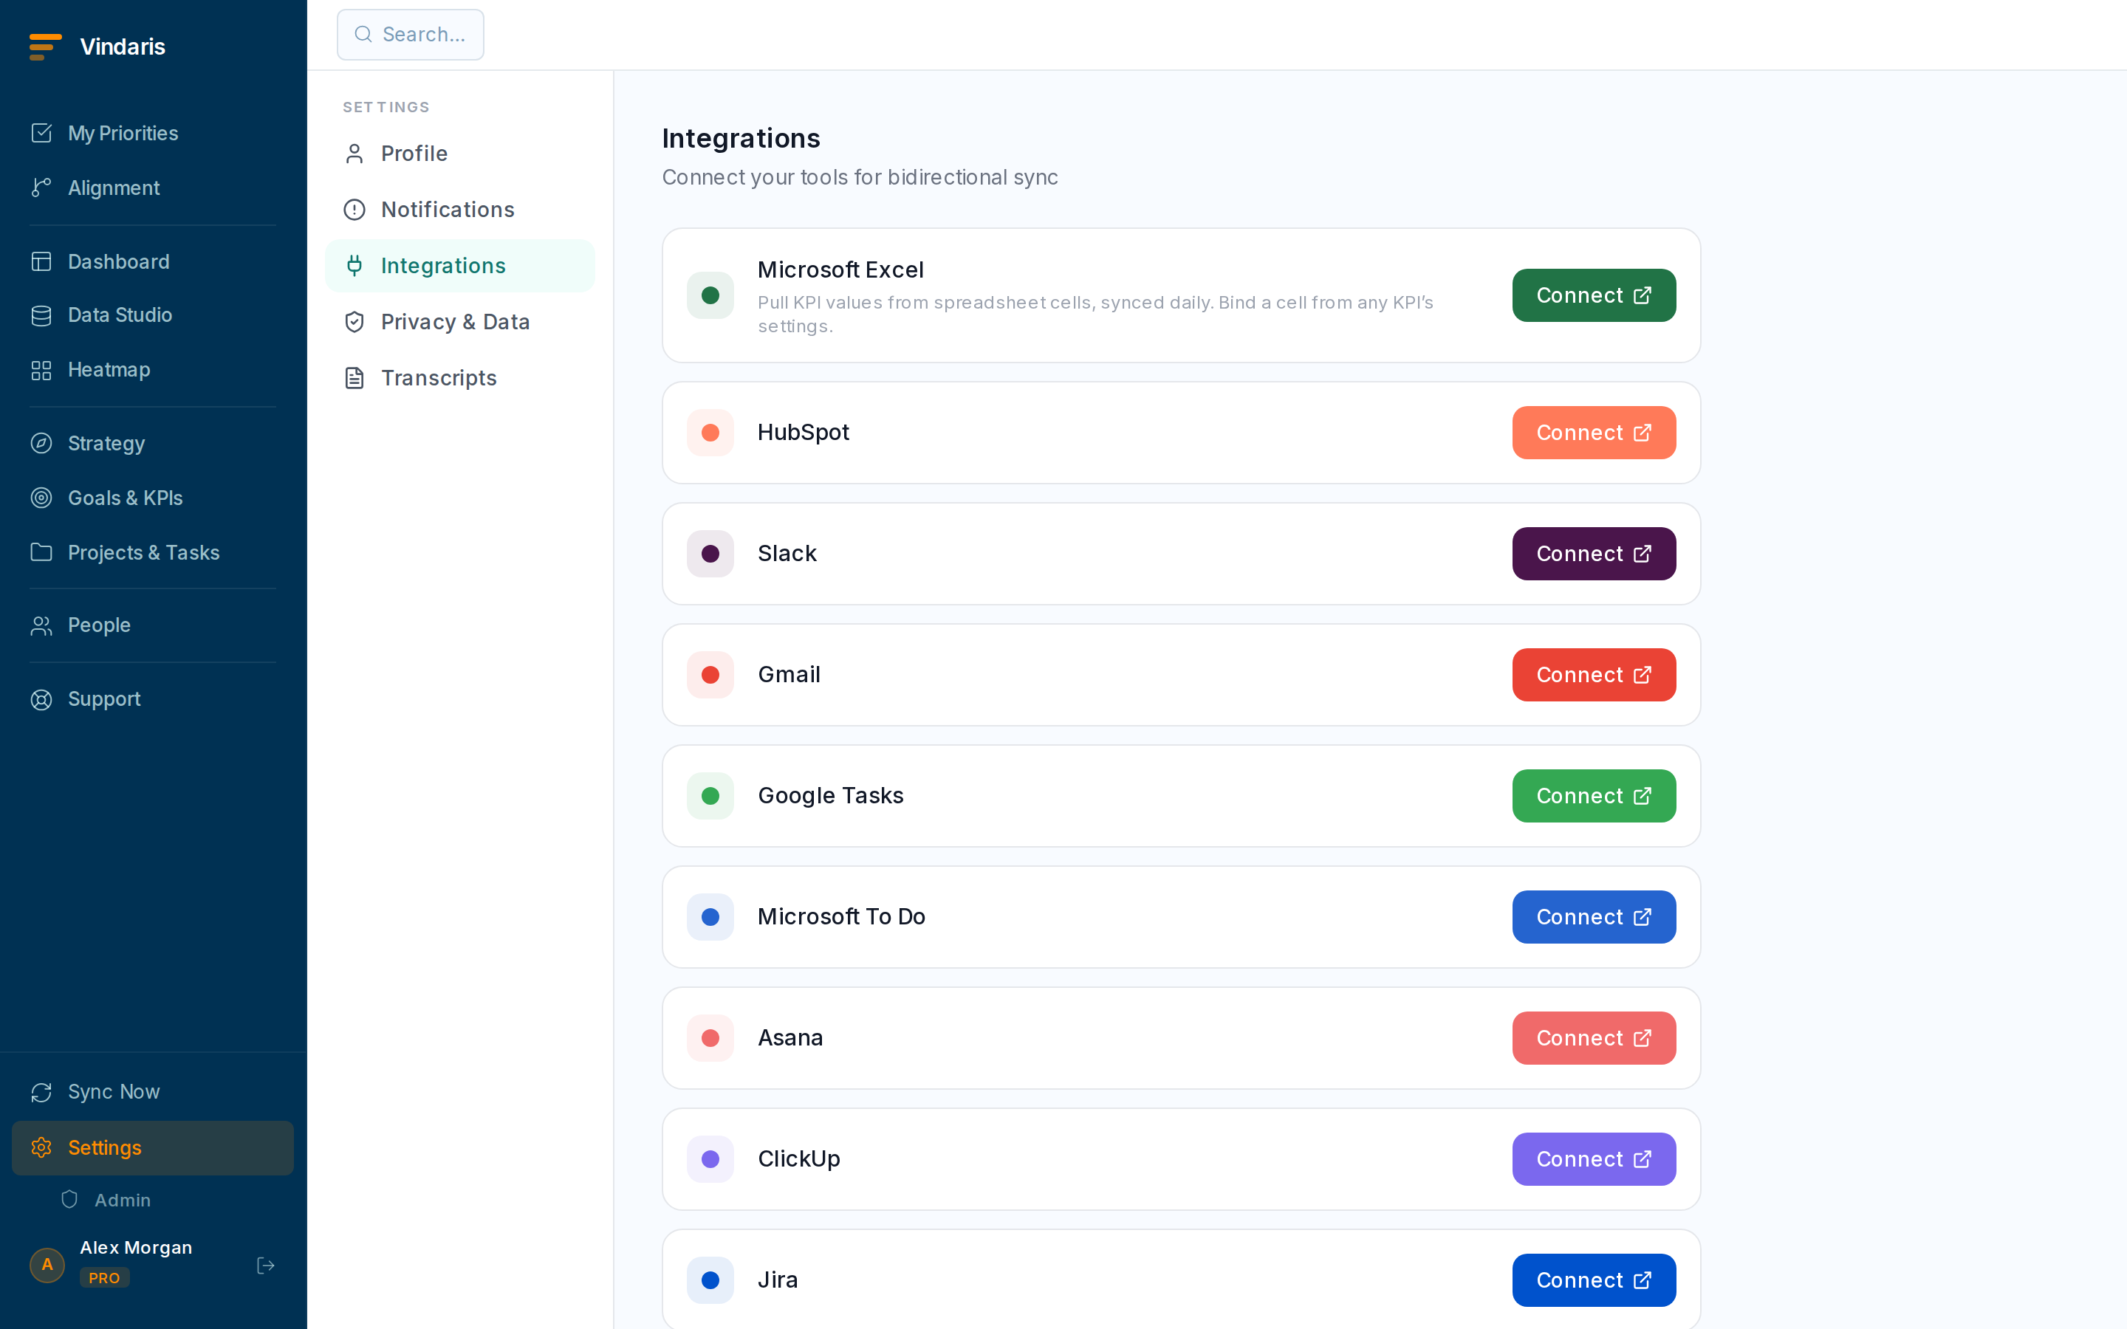Open Support page
2127x1329 pixels.
153,698
